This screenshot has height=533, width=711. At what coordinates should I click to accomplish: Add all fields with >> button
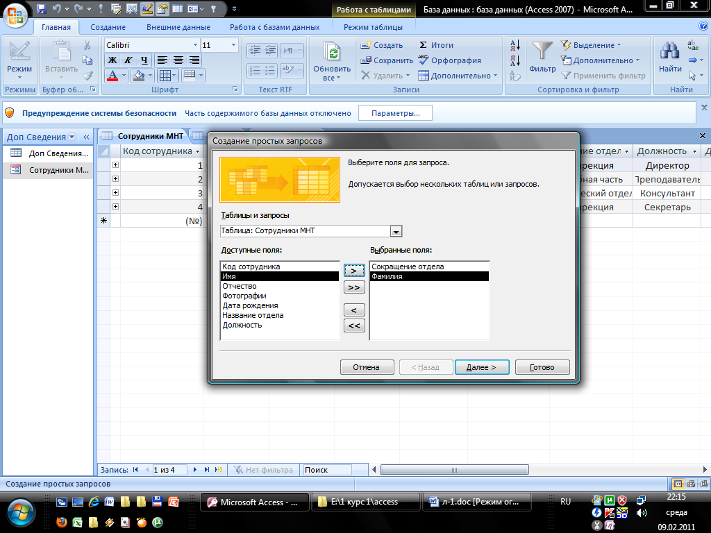coord(353,287)
